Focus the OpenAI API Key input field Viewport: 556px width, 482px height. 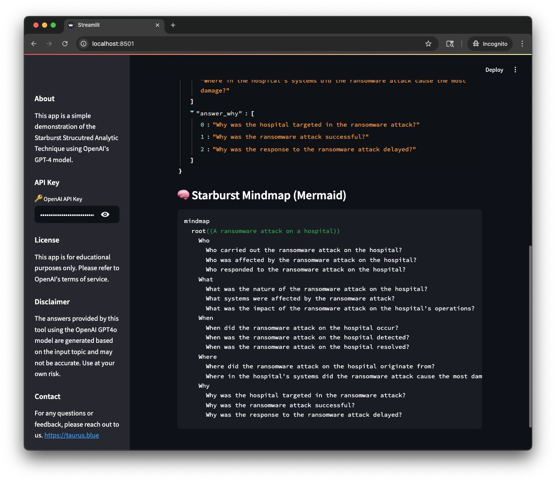tap(67, 214)
